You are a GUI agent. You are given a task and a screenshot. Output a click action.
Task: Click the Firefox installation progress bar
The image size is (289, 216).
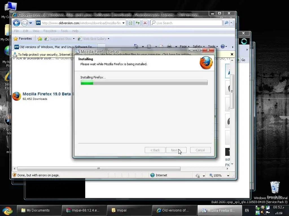pos(144,82)
